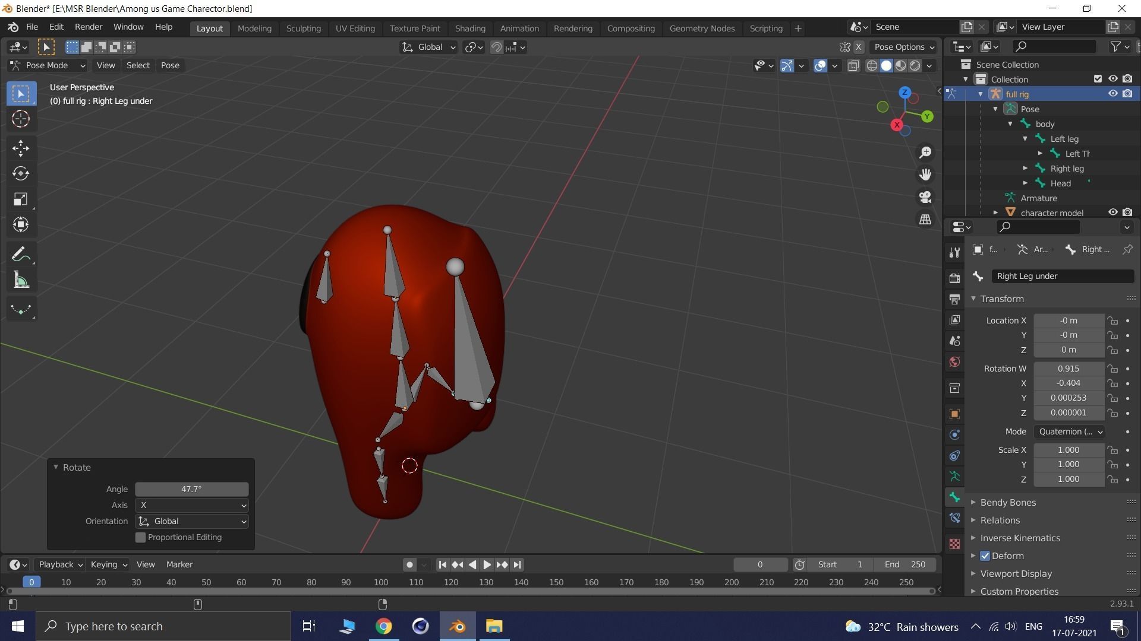Switch to the Sculpting workspace tab

[303, 28]
